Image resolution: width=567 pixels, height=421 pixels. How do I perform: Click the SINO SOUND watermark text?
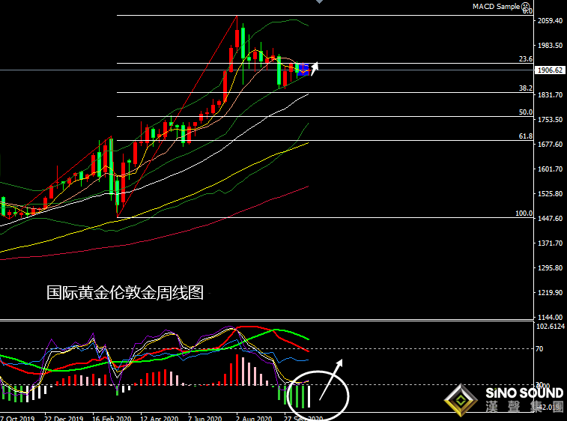pyautogui.click(x=524, y=393)
